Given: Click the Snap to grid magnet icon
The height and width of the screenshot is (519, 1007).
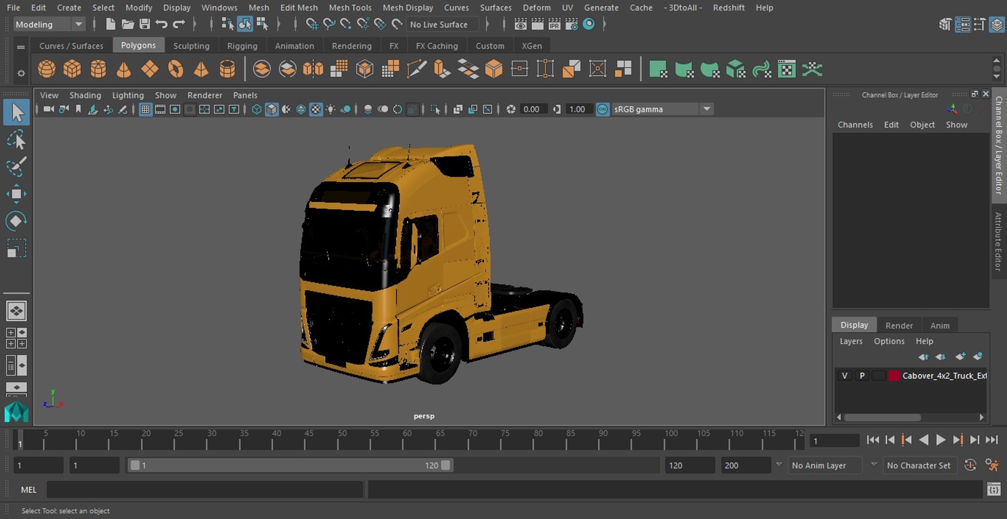Looking at the screenshot, I should [312, 24].
